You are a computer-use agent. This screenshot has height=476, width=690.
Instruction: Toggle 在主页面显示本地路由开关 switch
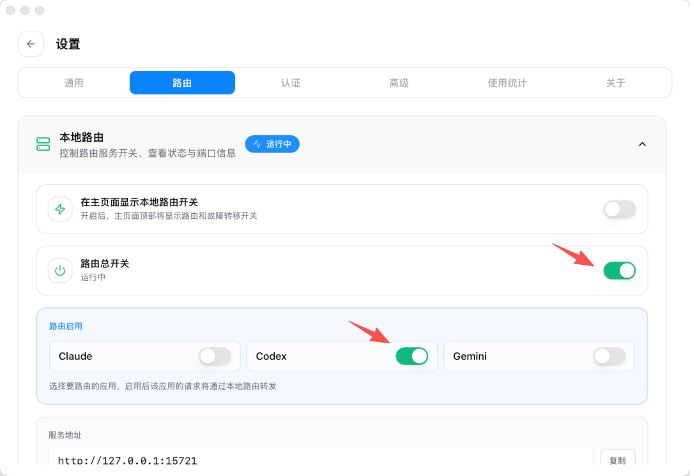point(619,209)
